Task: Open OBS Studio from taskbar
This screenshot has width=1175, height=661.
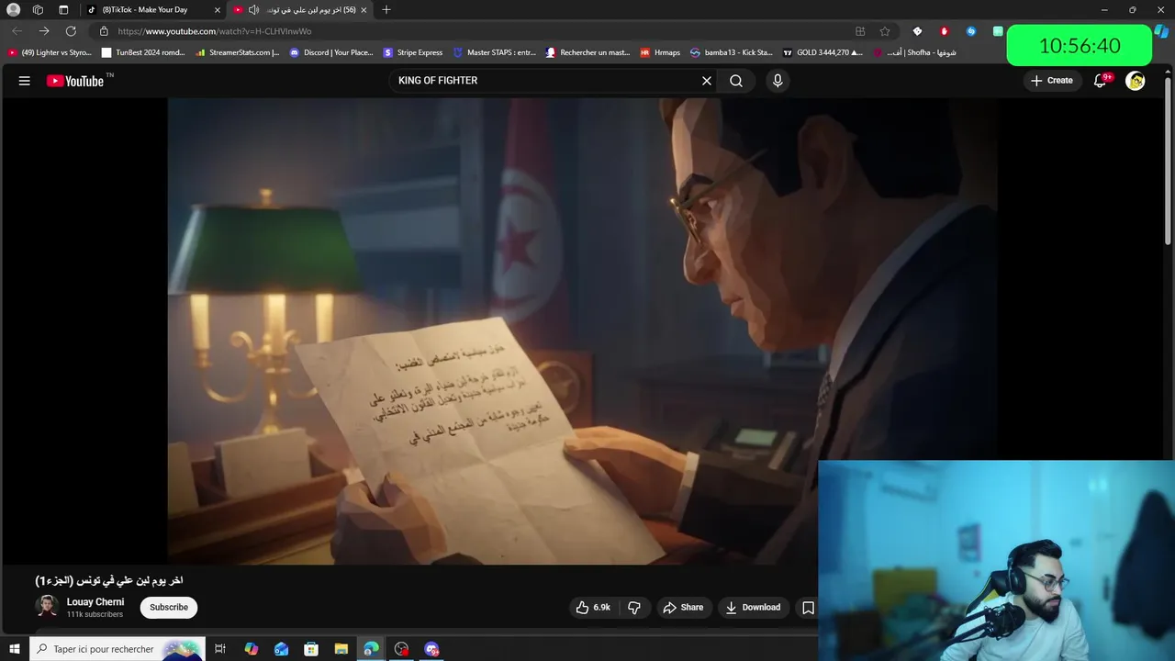Action: 401,649
